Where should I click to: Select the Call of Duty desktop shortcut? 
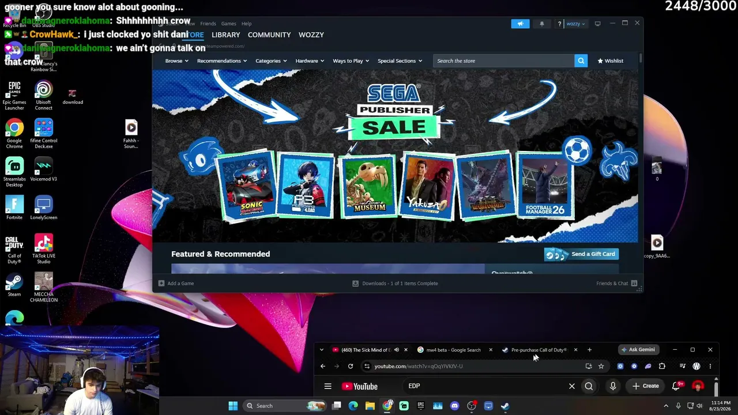coord(14,250)
